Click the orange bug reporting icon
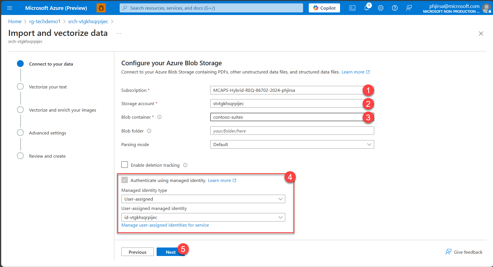The height and width of the screenshot is (267, 493). click(x=101, y=8)
